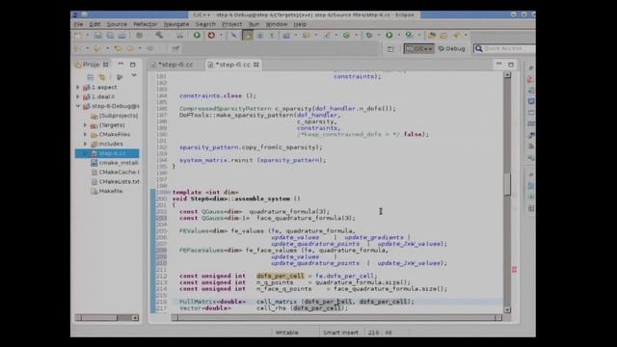
Task: Click the green Run toolbar icon
Action: click(389, 36)
